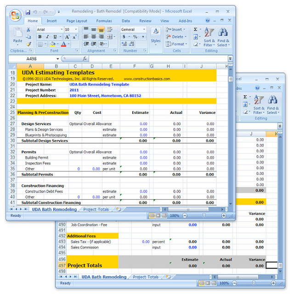Switch to the Insert ribbon tab
This screenshot has height=294, width=294.
[x=51, y=21]
